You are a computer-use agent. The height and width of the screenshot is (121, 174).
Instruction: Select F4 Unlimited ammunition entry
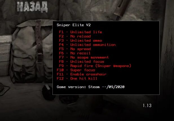[87, 45]
